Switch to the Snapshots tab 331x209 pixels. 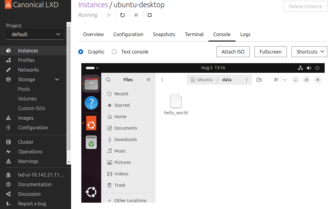pyautogui.click(x=164, y=34)
